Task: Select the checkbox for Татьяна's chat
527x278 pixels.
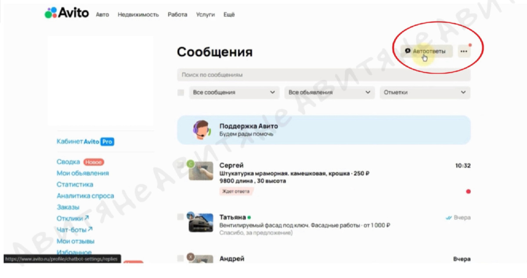Action: point(180,217)
